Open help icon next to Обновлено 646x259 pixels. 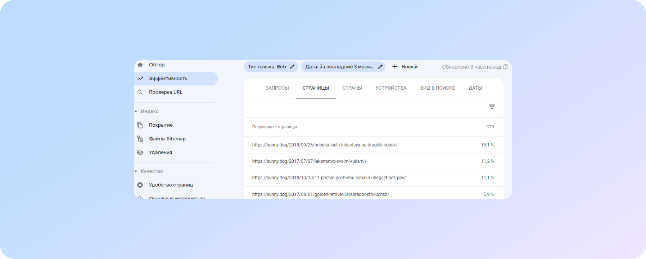pos(506,67)
